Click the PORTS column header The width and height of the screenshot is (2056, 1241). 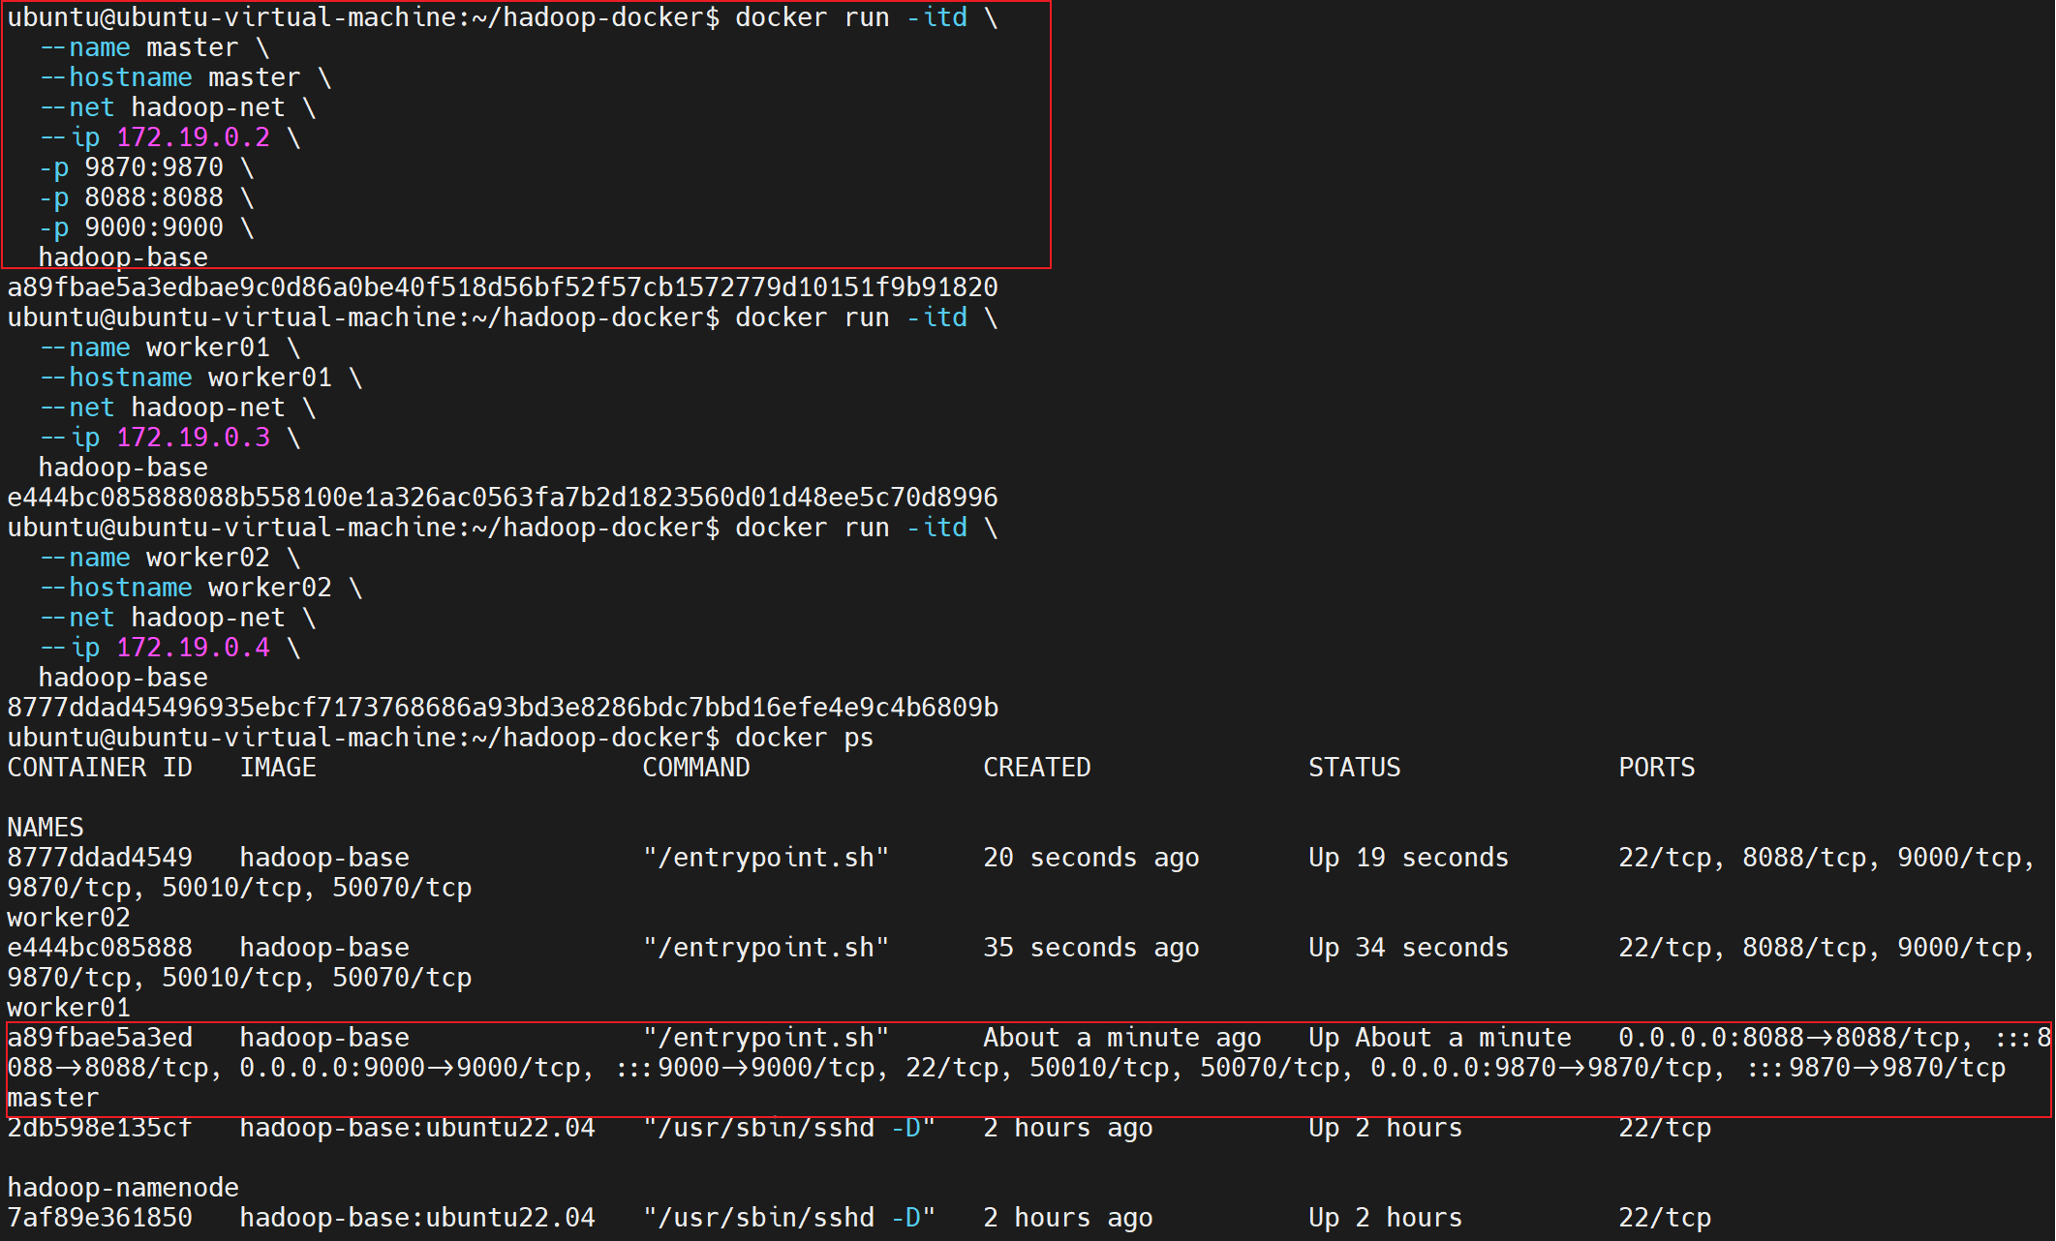pyautogui.click(x=1656, y=768)
